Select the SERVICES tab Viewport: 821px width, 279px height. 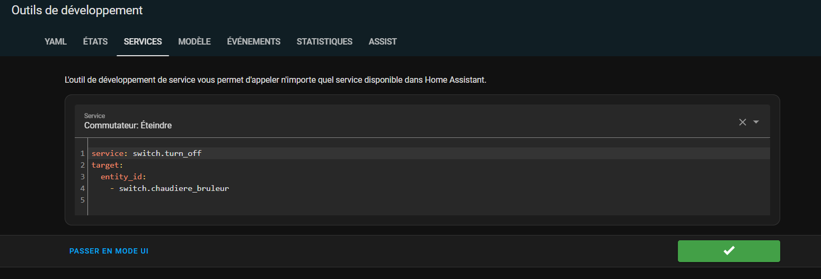click(x=143, y=41)
